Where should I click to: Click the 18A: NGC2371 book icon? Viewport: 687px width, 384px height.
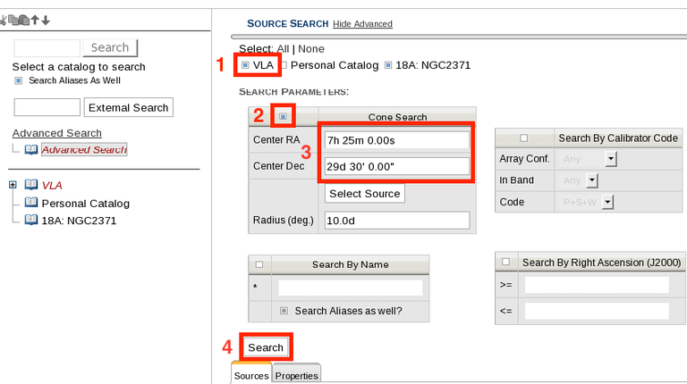(31, 220)
